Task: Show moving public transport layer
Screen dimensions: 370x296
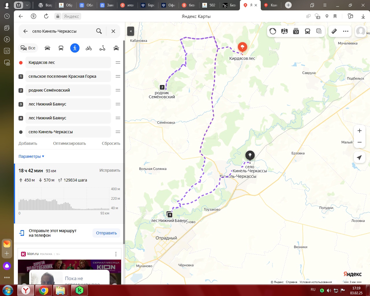Action: pos(308,31)
